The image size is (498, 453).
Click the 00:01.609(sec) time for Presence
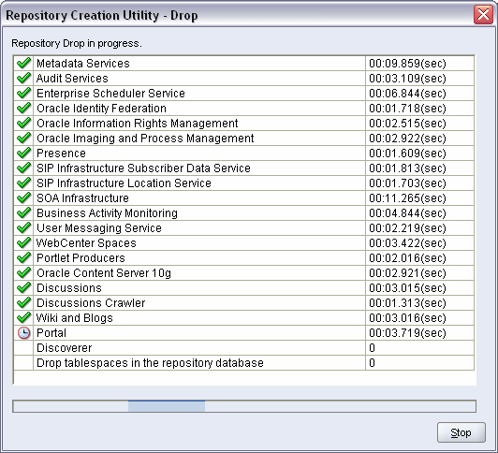407,153
